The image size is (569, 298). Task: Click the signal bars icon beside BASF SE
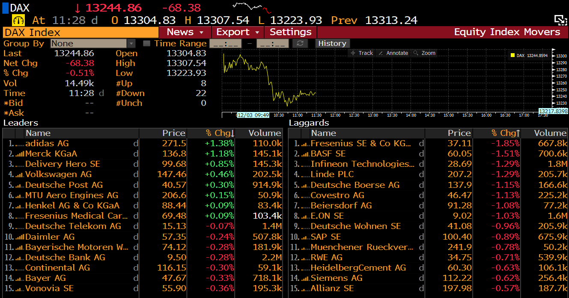(305, 154)
